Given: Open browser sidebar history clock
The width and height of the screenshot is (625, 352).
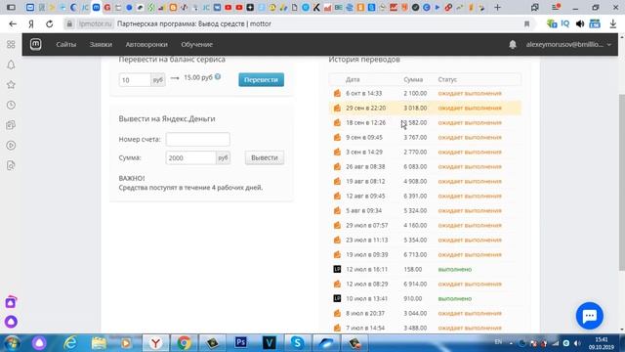Looking at the screenshot, I should click(x=11, y=105).
